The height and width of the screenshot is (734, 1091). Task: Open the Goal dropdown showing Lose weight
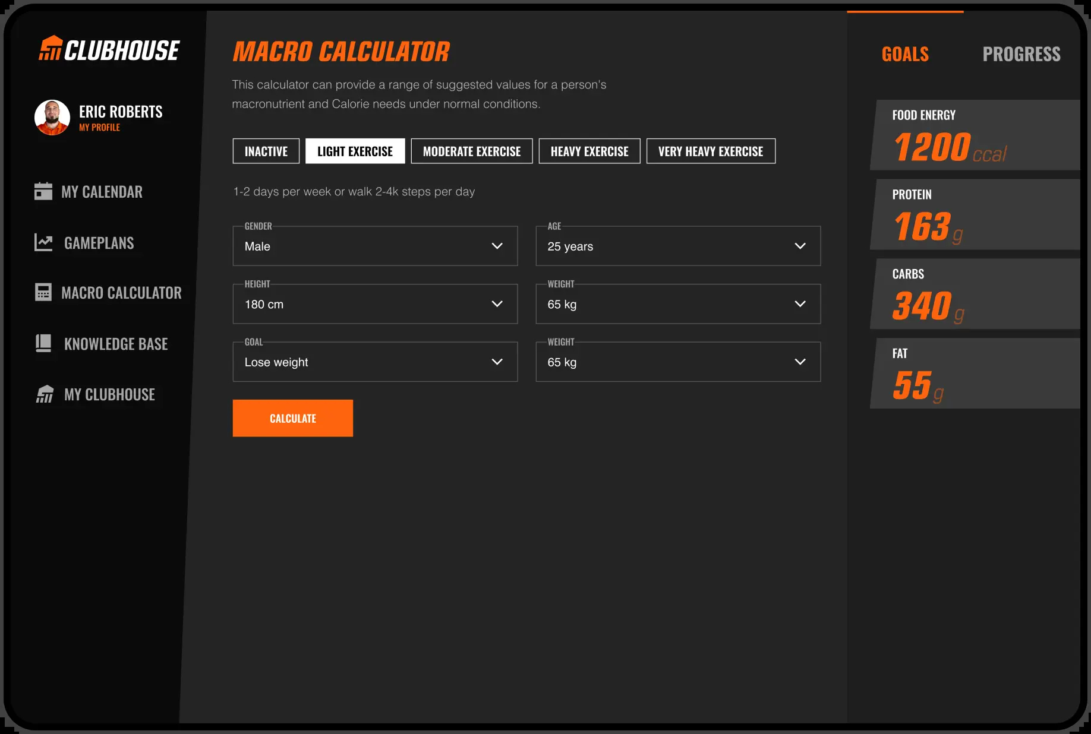coord(375,362)
